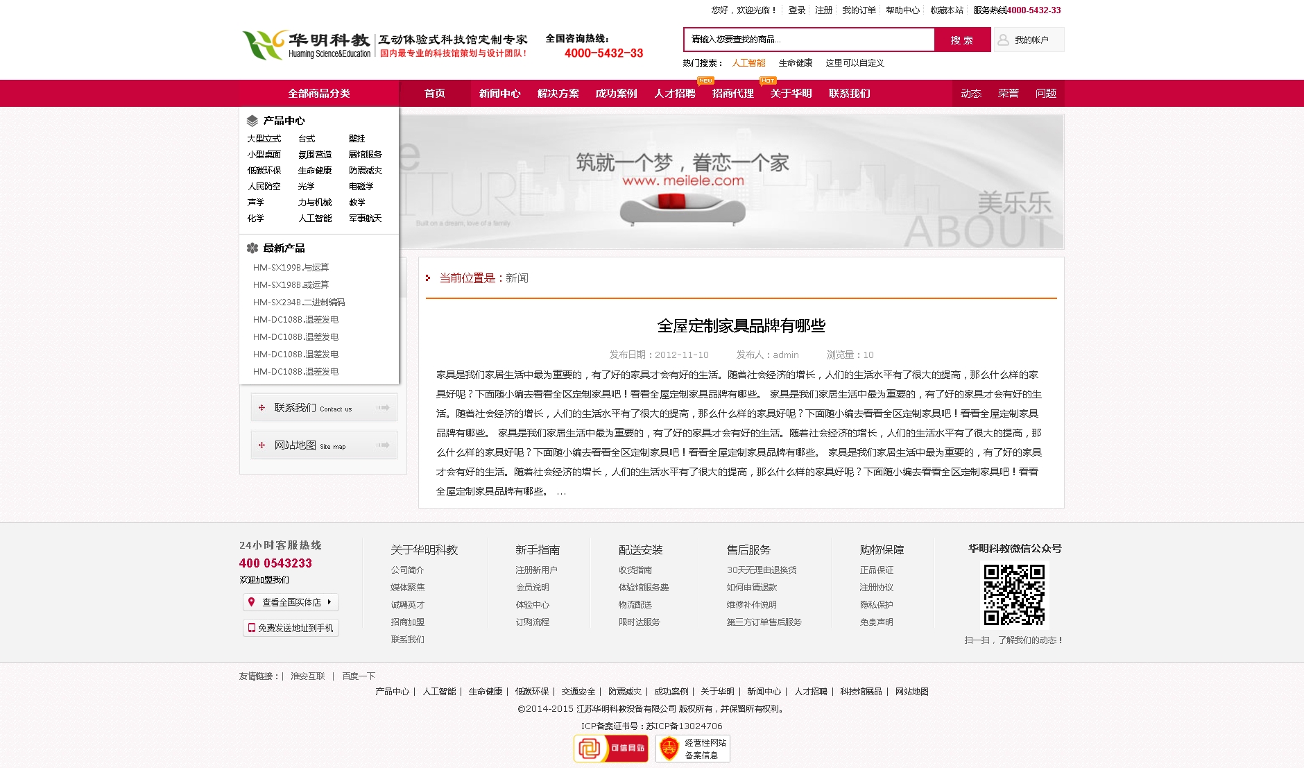The width and height of the screenshot is (1304, 768).
Task: Open 联系我们 in the navigation bar
Action: (849, 94)
